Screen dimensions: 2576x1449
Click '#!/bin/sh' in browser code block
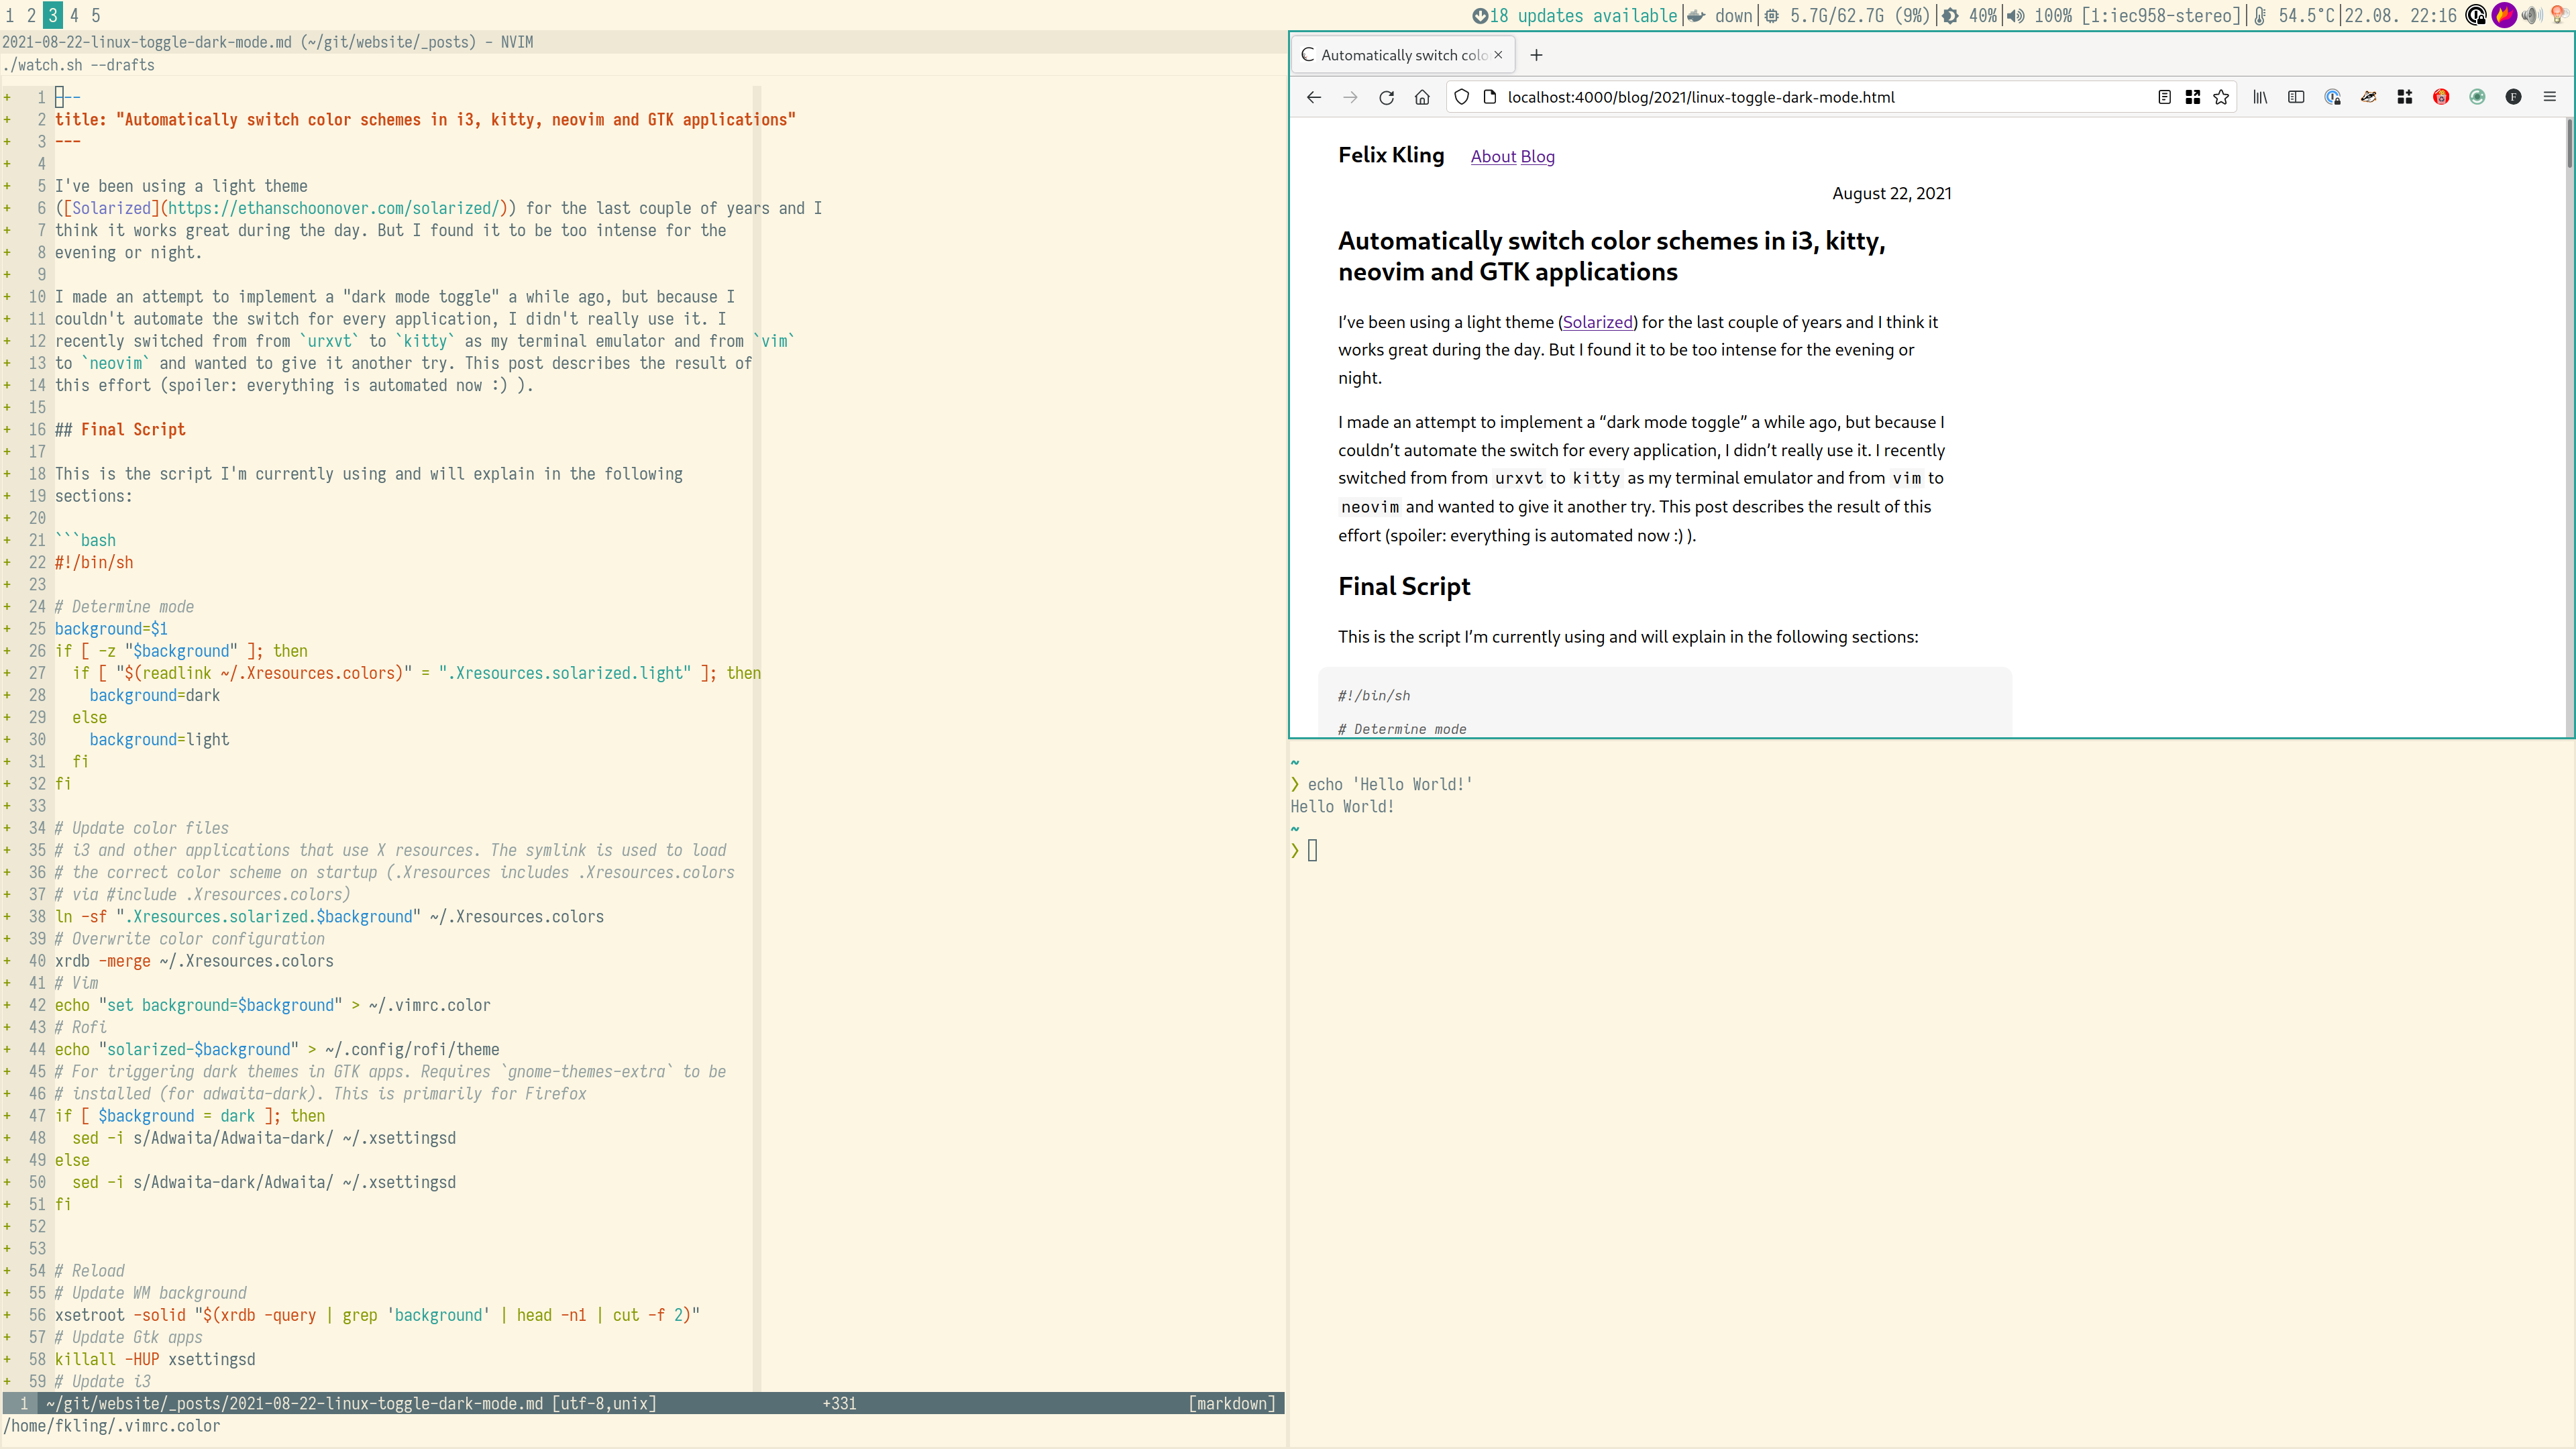click(1374, 695)
